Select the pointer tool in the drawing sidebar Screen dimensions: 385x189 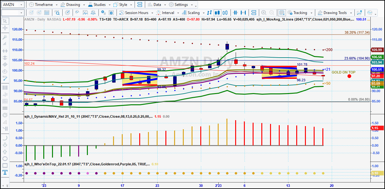(x=5, y=21)
